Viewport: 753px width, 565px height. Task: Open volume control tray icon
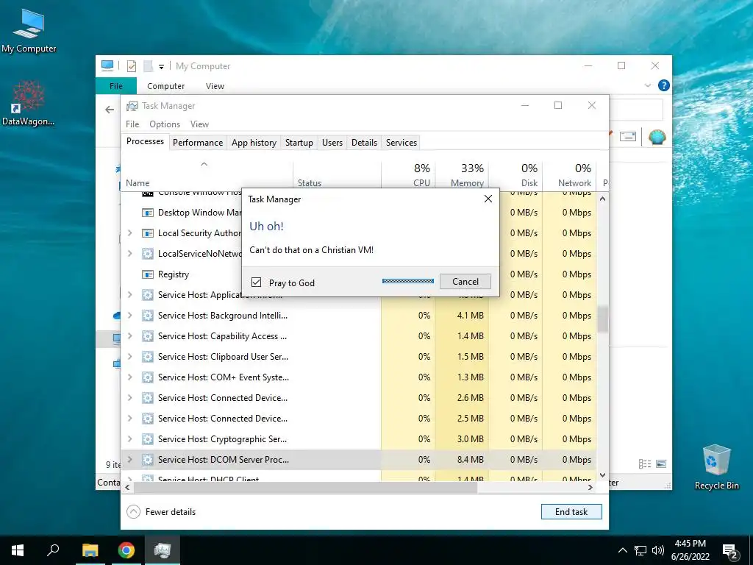coord(658,550)
